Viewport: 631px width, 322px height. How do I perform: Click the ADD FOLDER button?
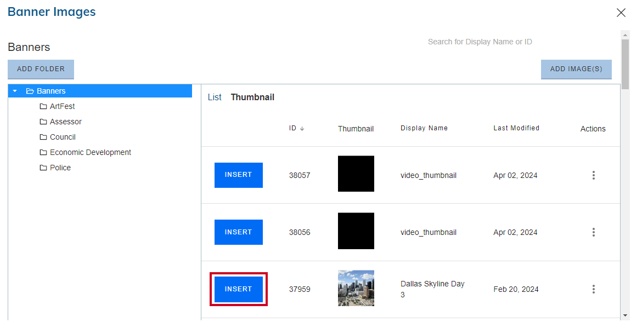(x=41, y=69)
